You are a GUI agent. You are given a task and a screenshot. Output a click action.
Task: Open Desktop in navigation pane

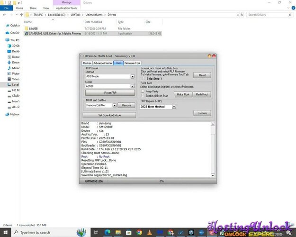click(x=14, y=51)
